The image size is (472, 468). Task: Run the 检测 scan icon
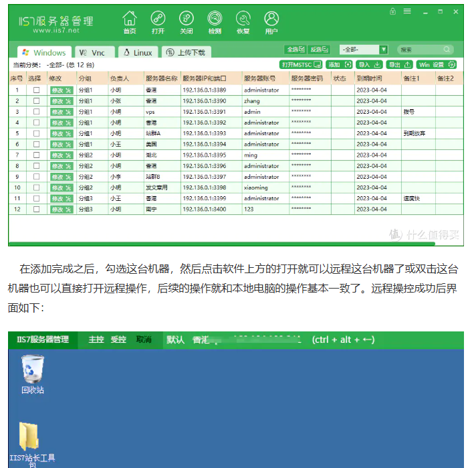click(x=215, y=22)
